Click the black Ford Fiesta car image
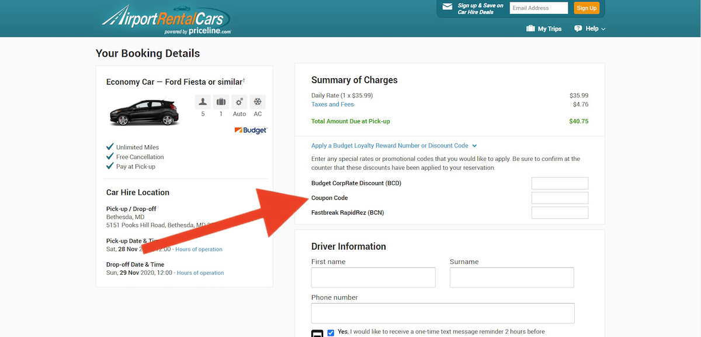This screenshot has width=701, height=337. click(143, 113)
